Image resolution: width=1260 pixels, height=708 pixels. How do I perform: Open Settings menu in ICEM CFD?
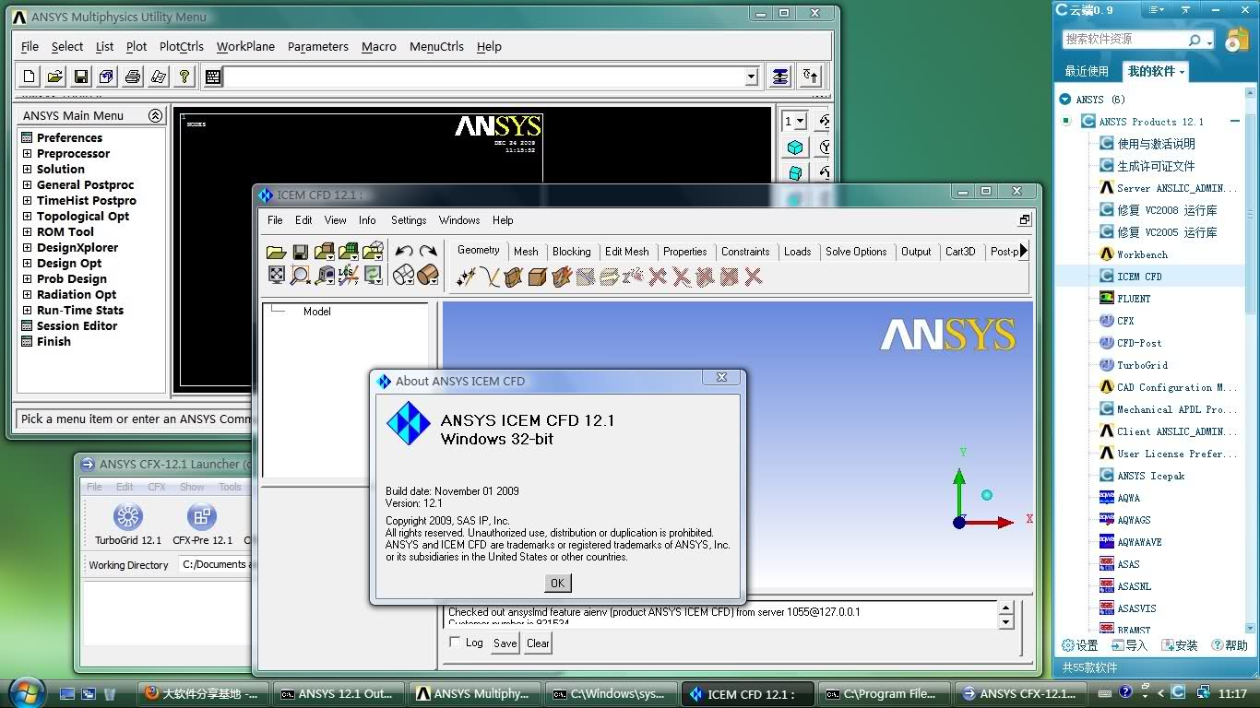point(409,220)
